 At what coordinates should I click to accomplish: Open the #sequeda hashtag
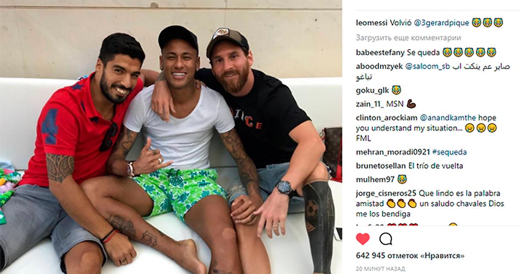[x=449, y=152]
